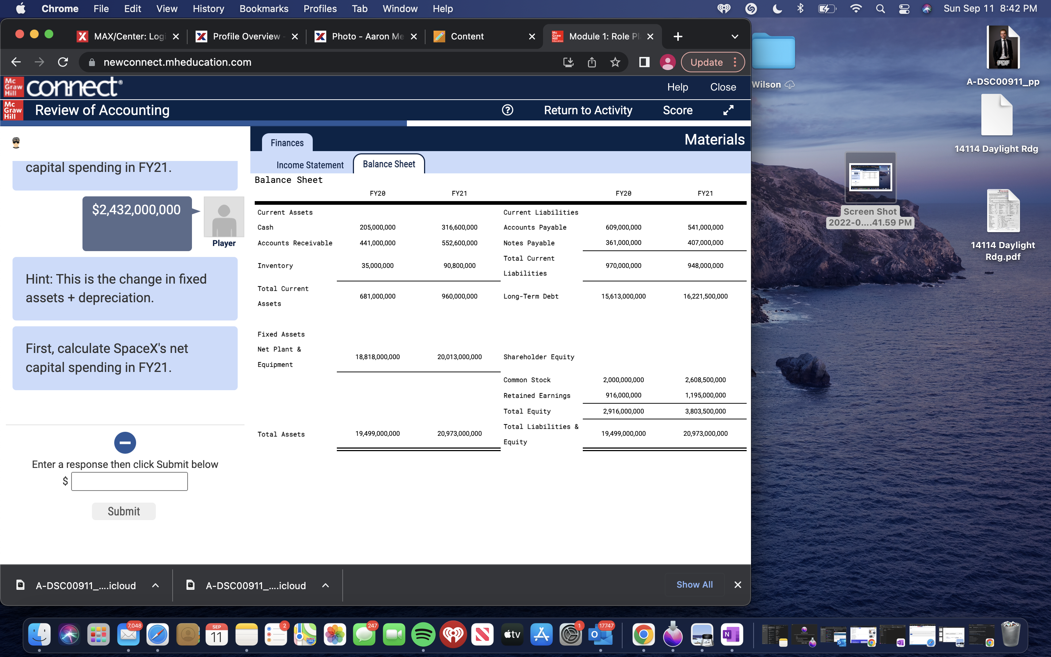
Task: Click the Submit button
Action: (x=123, y=511)
